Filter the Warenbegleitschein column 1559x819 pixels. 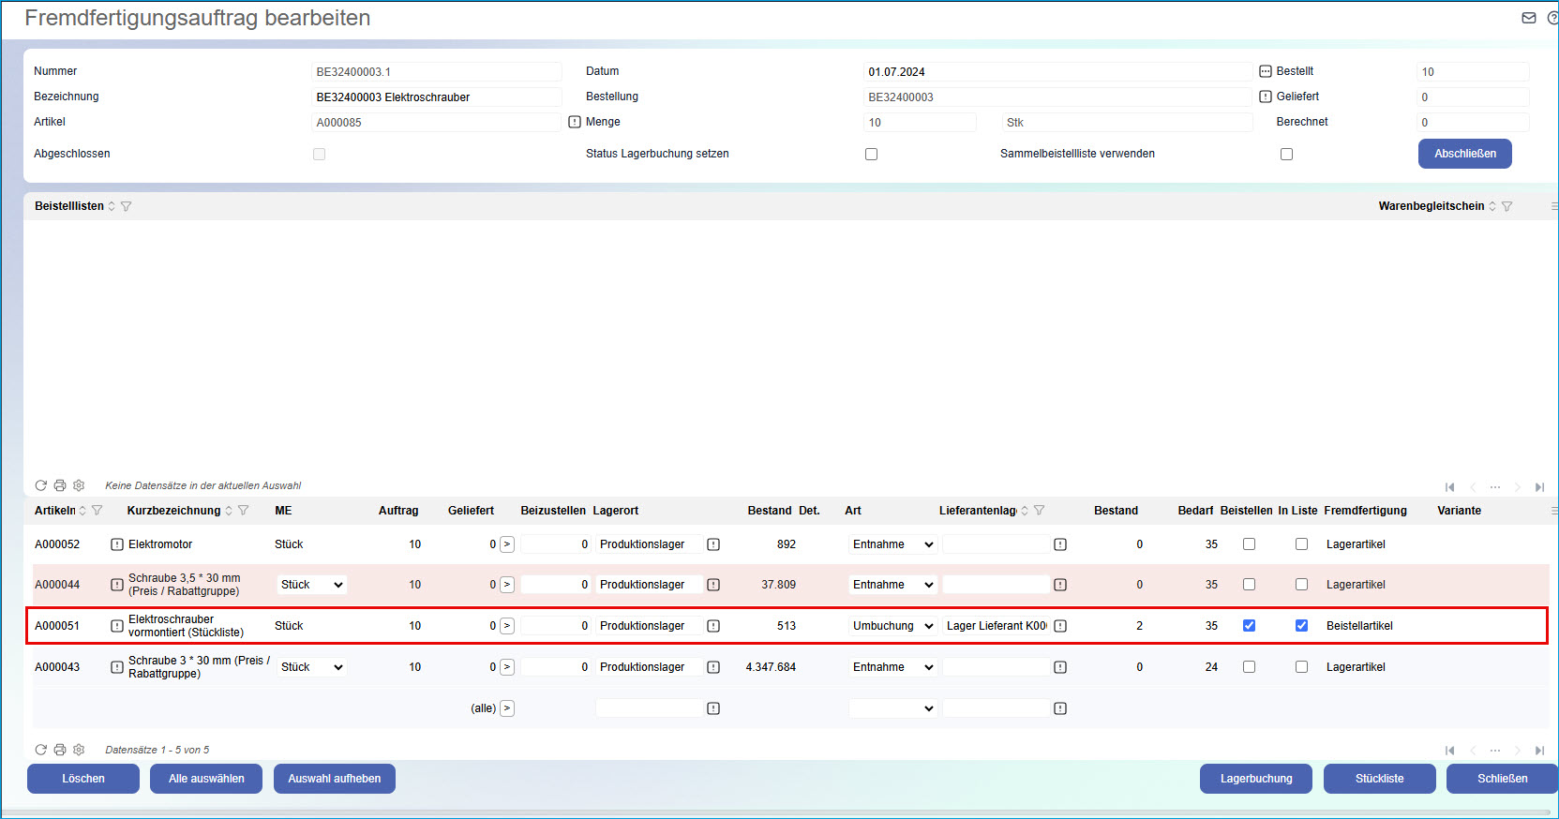pos(1507,206)
